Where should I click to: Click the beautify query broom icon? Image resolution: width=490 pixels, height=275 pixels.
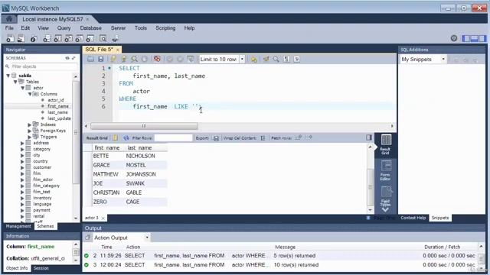point(266,60)
